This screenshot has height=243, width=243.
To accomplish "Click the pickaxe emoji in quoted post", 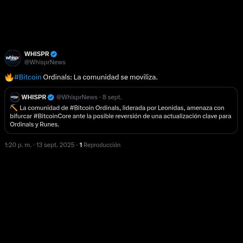I will pos(14,108).
